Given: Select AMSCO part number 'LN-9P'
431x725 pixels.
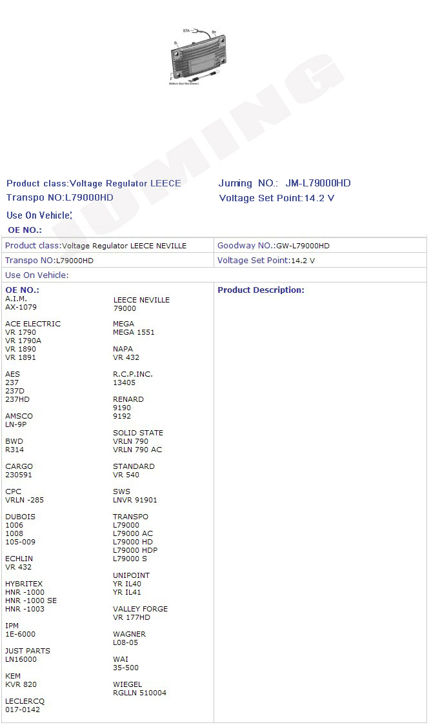Looking at the screenshot, I should click(15, 424).
